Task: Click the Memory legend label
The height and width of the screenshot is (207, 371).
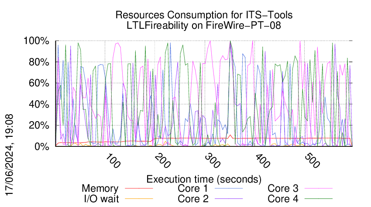Action: click(x=100, y=188)
